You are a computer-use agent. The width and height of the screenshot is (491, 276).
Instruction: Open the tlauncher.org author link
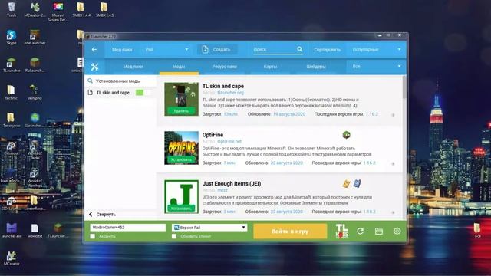click(230, 93)
